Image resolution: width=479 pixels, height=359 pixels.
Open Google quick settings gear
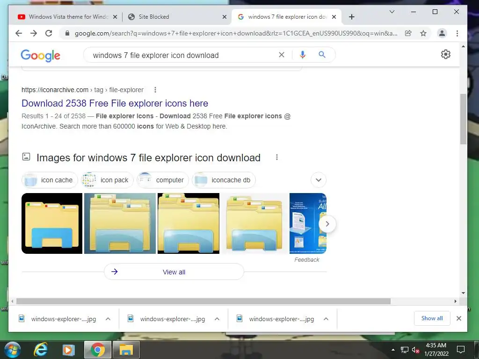pyautogui.click(x=445, y=54)
